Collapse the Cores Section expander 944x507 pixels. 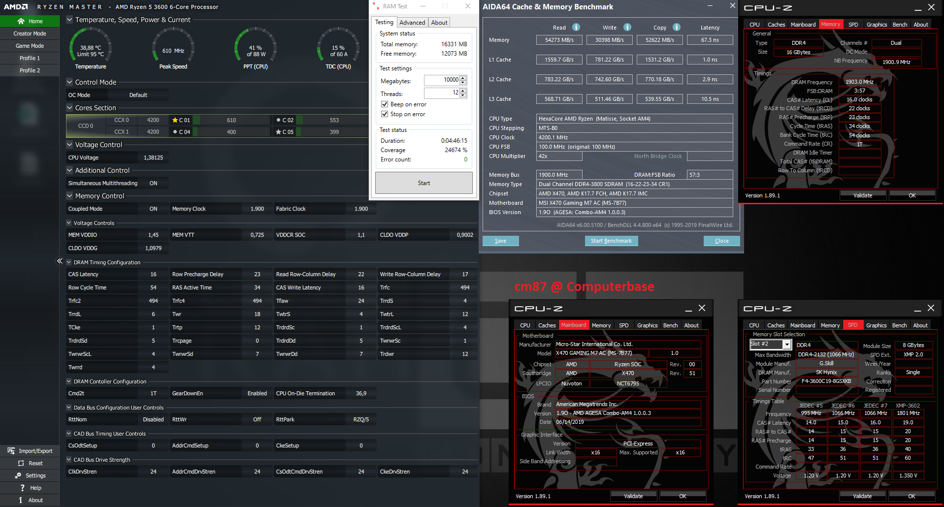[x=69, y=108]
